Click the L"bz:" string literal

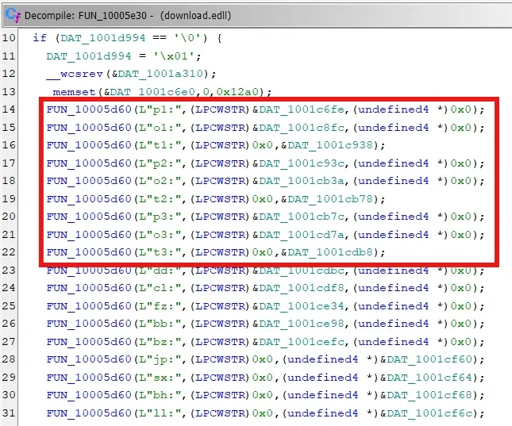(x=160, y=342)
